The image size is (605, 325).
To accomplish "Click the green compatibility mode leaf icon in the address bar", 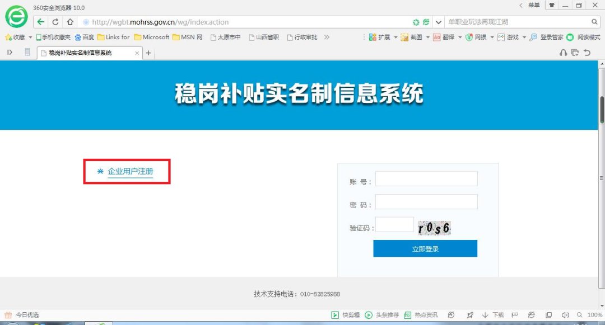I will coord(426,22).
